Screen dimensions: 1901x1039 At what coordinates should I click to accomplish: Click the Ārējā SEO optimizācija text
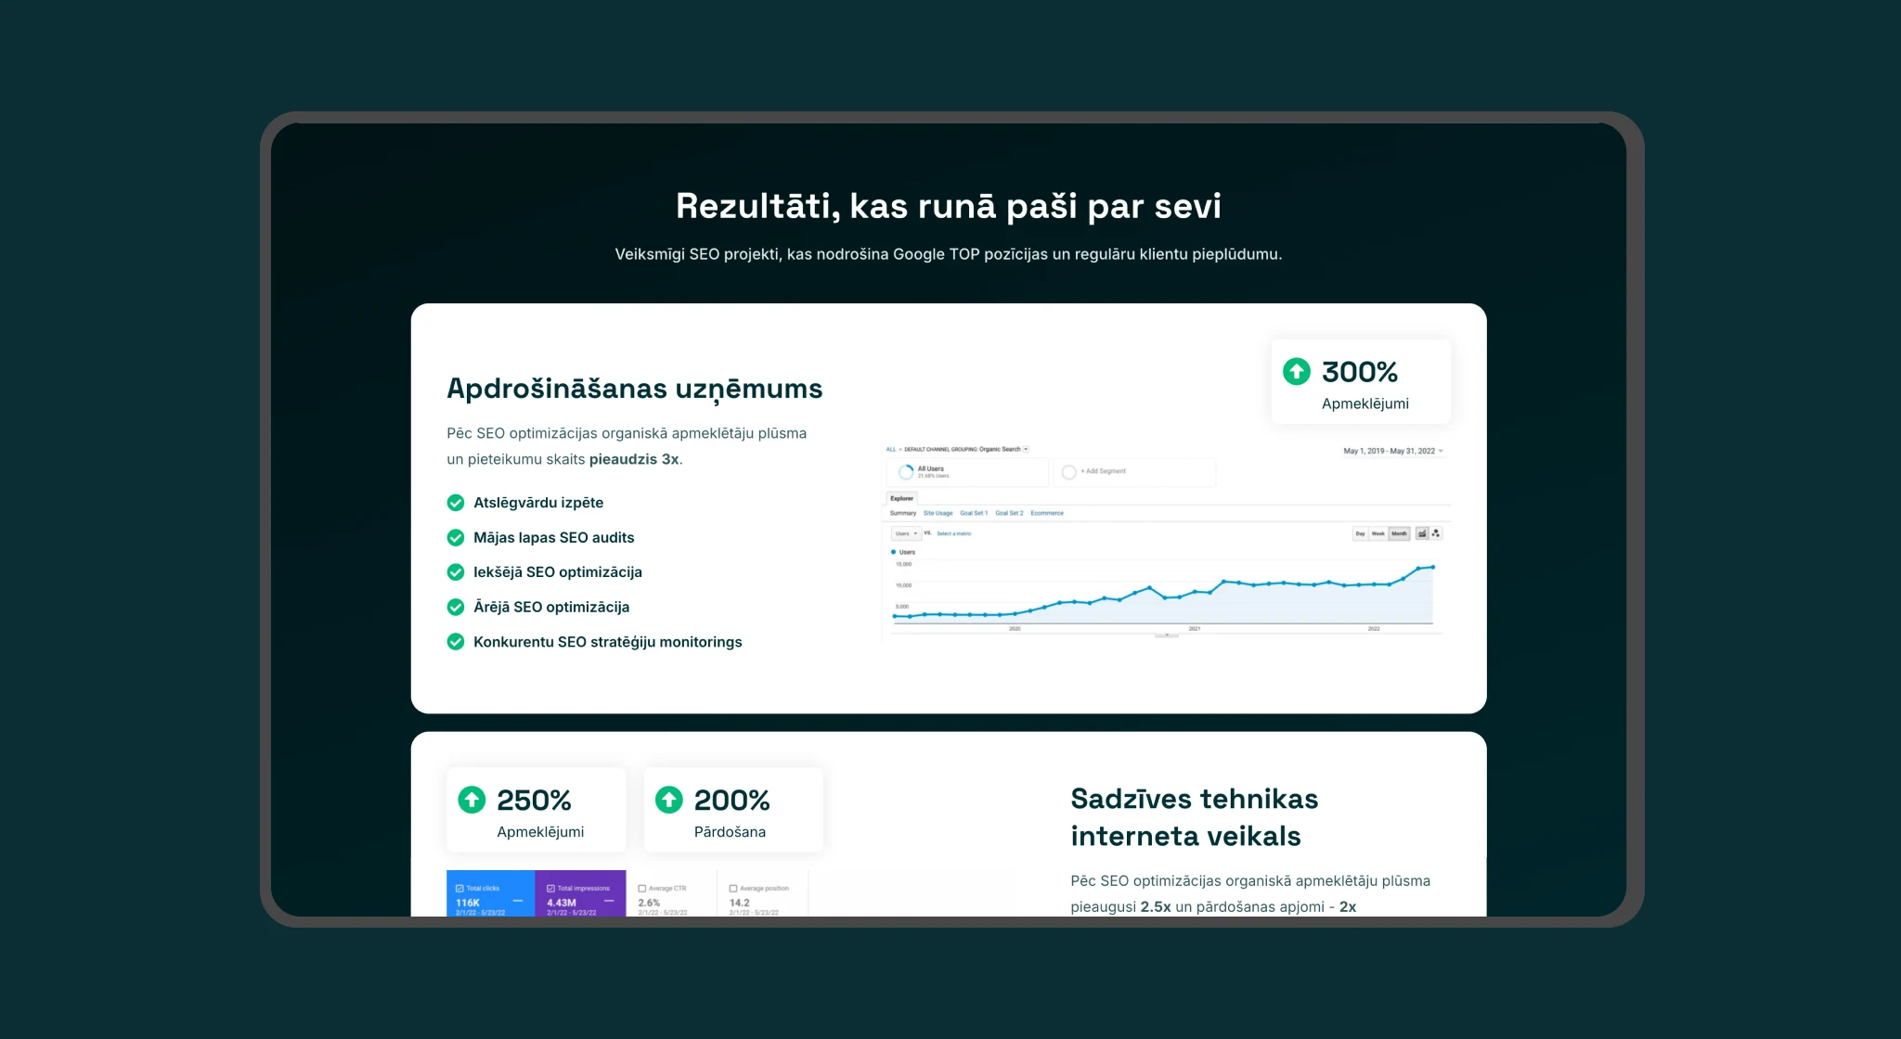click(551, 607)
